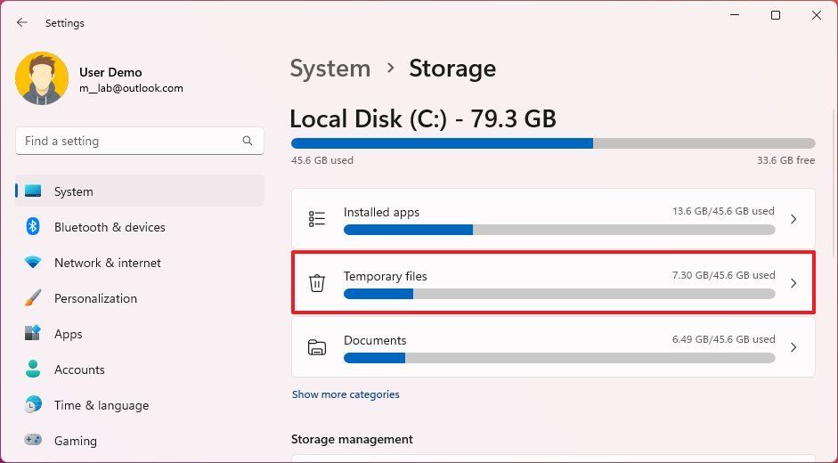Click the Installed apps label
This screenshot has height=463, width=838.
[x=381, y=212]
